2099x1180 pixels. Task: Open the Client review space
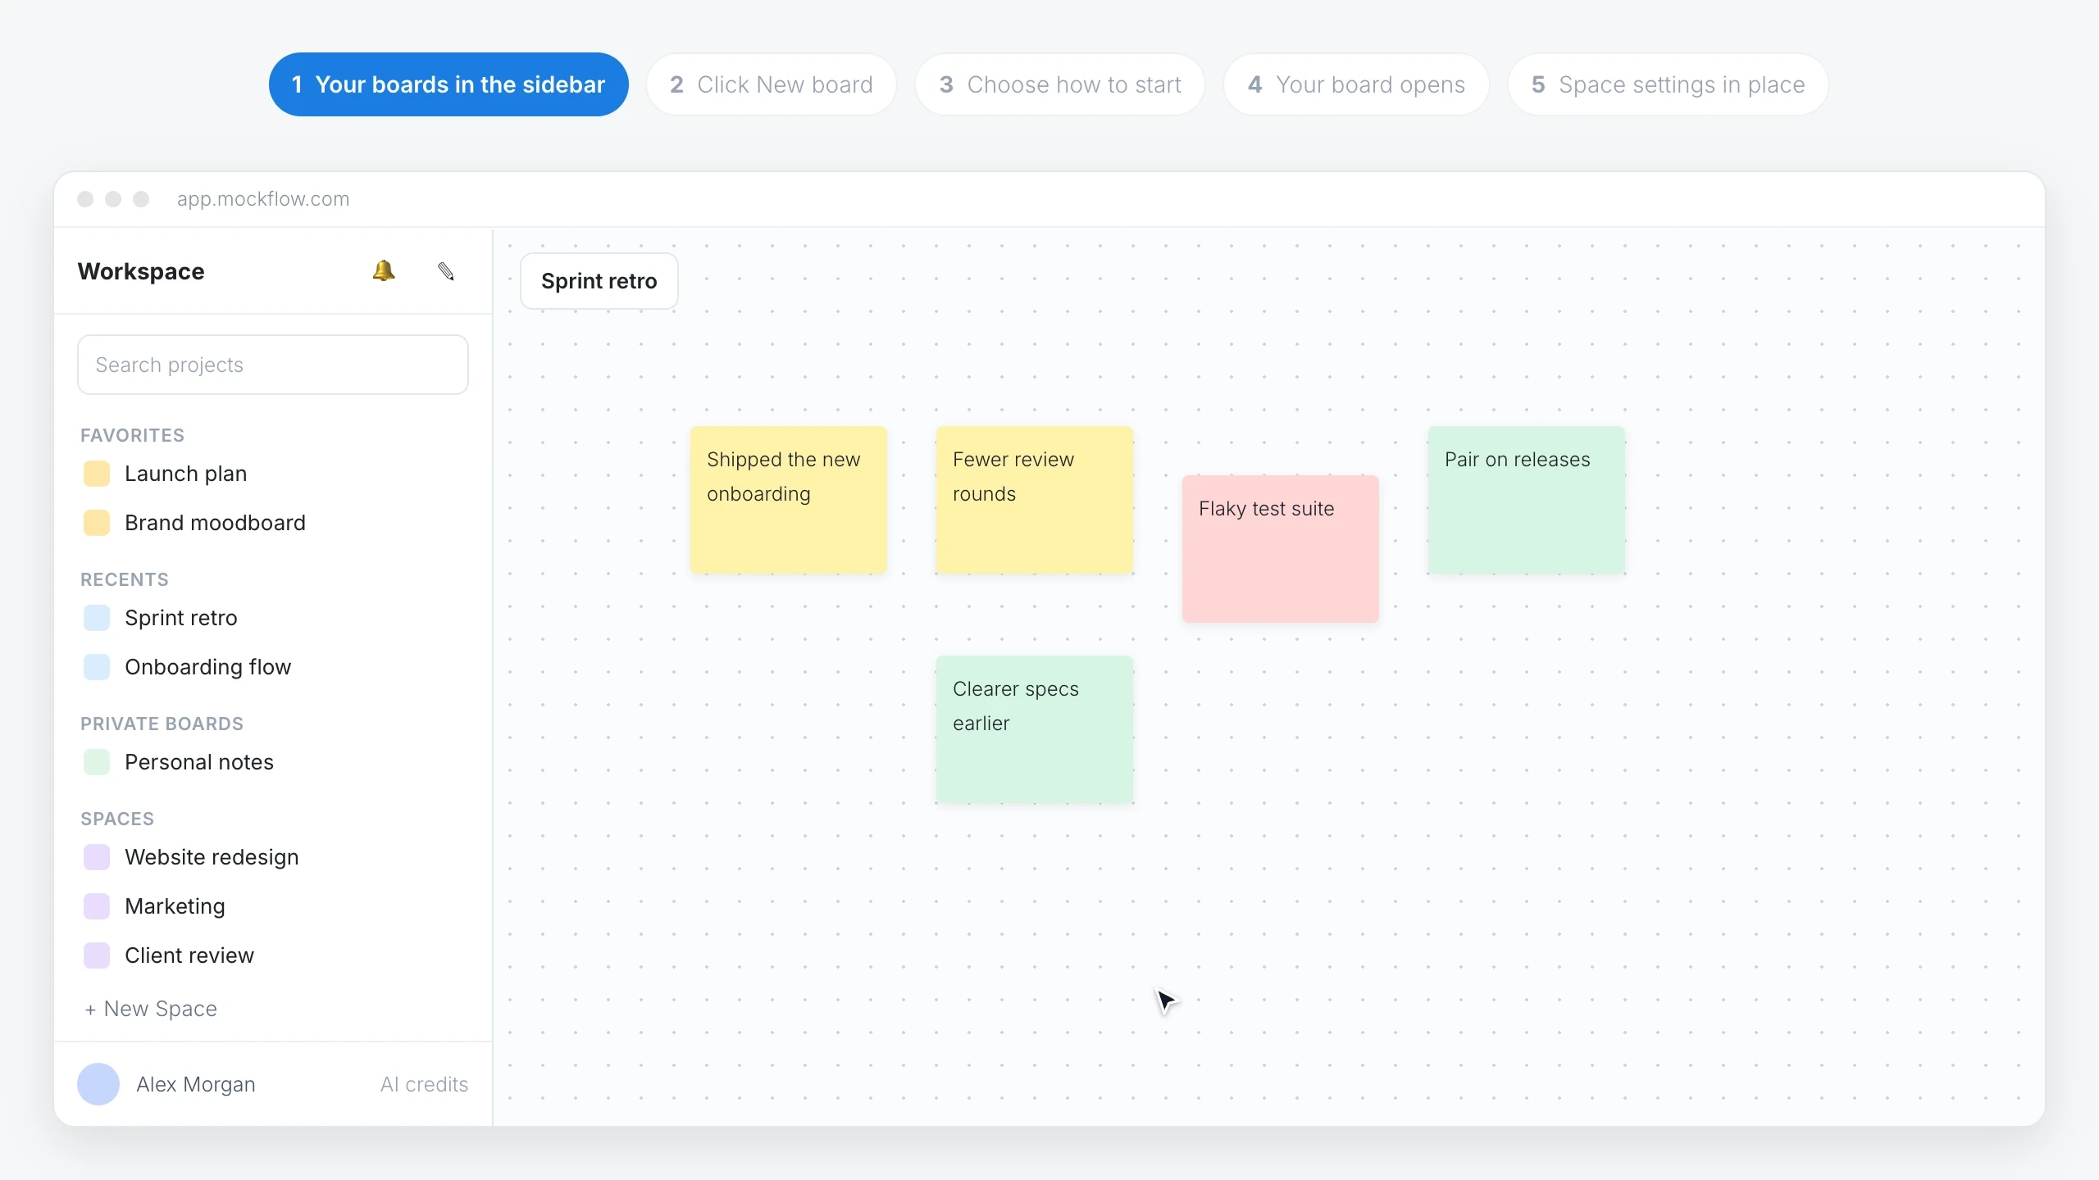[189, 955]
